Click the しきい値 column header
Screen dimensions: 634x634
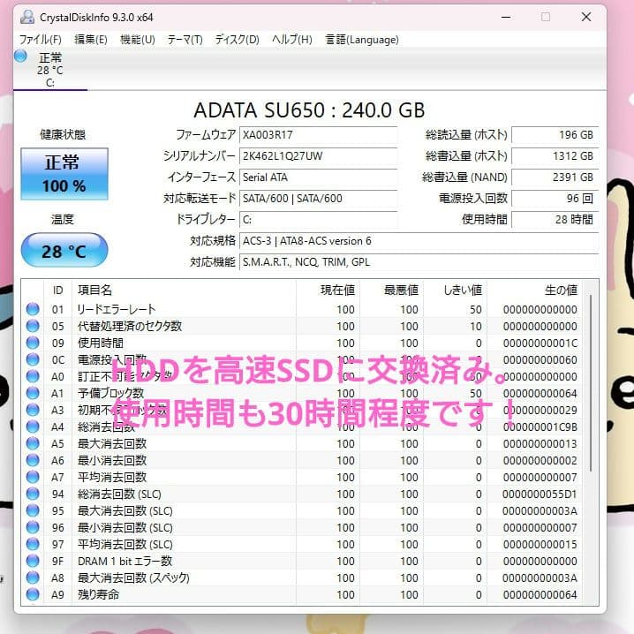tap(455, 290)
